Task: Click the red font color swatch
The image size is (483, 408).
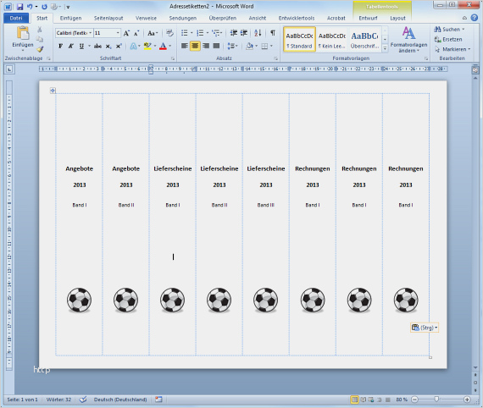Action: click(x=164, y=47)
